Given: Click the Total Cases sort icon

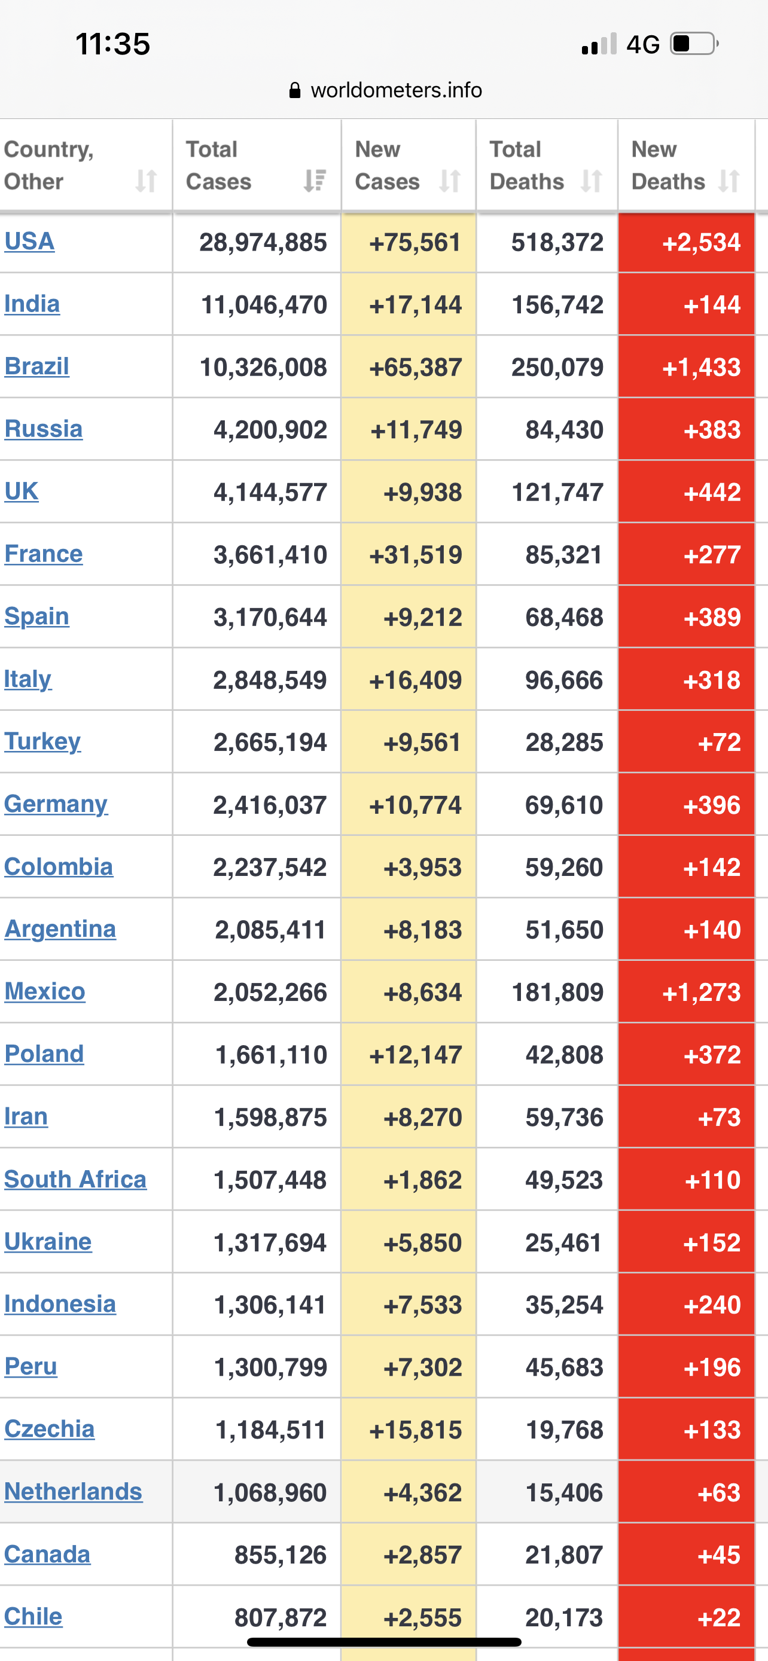Looking at the screenshot, I should (315, 181).
